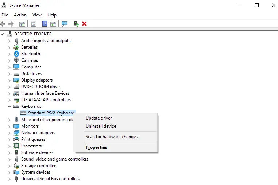
Task: Click the Human Interface Devices icon
Action: pos(16,93)
